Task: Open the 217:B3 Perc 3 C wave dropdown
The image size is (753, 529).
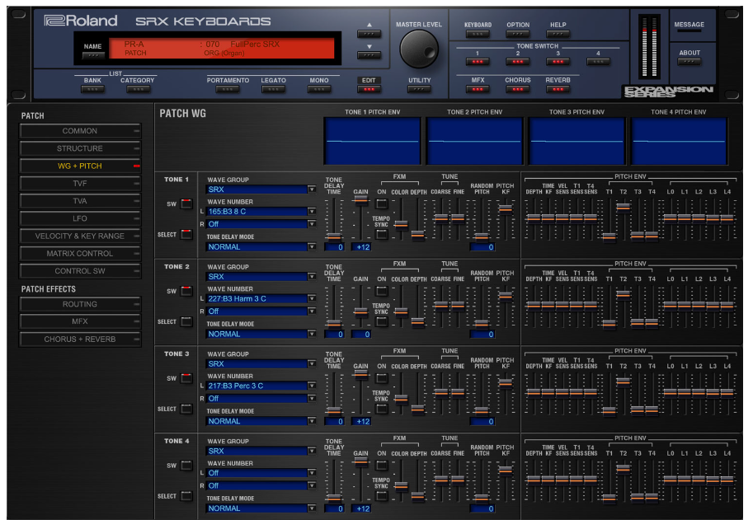Action: point(261,386)
